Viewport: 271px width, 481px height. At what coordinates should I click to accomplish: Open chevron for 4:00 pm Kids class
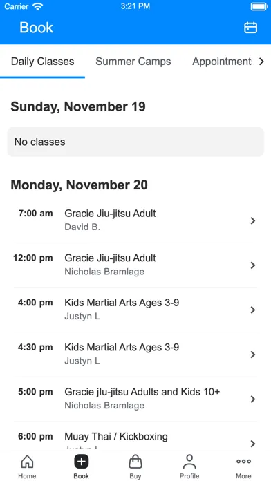252,310
